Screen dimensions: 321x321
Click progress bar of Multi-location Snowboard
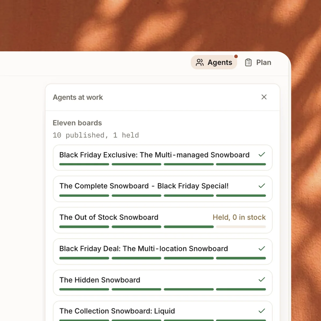tap(163, 258)
